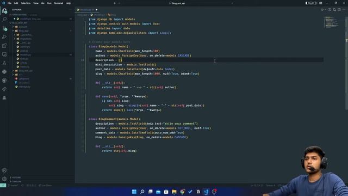This screenshot has width=348, height=196.
Task: Open the Explorer view in the activity bar
Action: click(x=4, y=11)
